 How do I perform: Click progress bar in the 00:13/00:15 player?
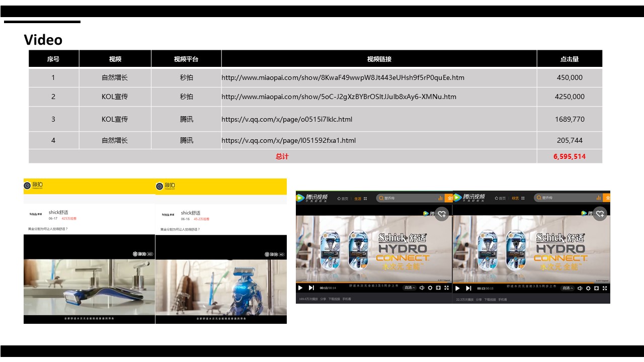531,283
